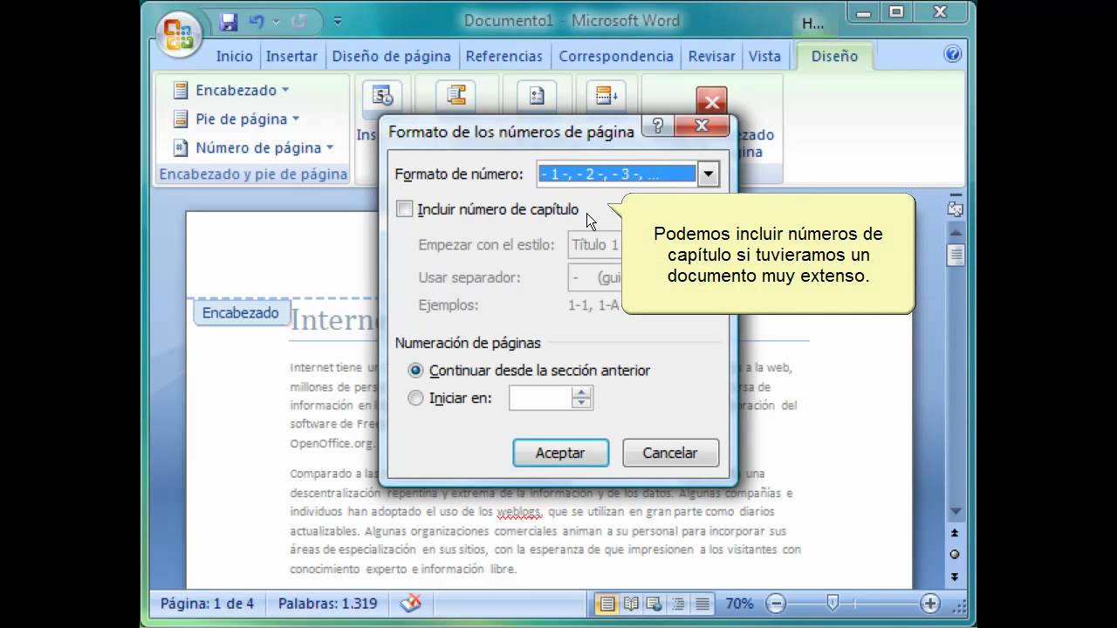The height and width of the screenshot is (628, 1117).
Task: Save the document from quick access toolbar
Action: click(x=229, y=21)
